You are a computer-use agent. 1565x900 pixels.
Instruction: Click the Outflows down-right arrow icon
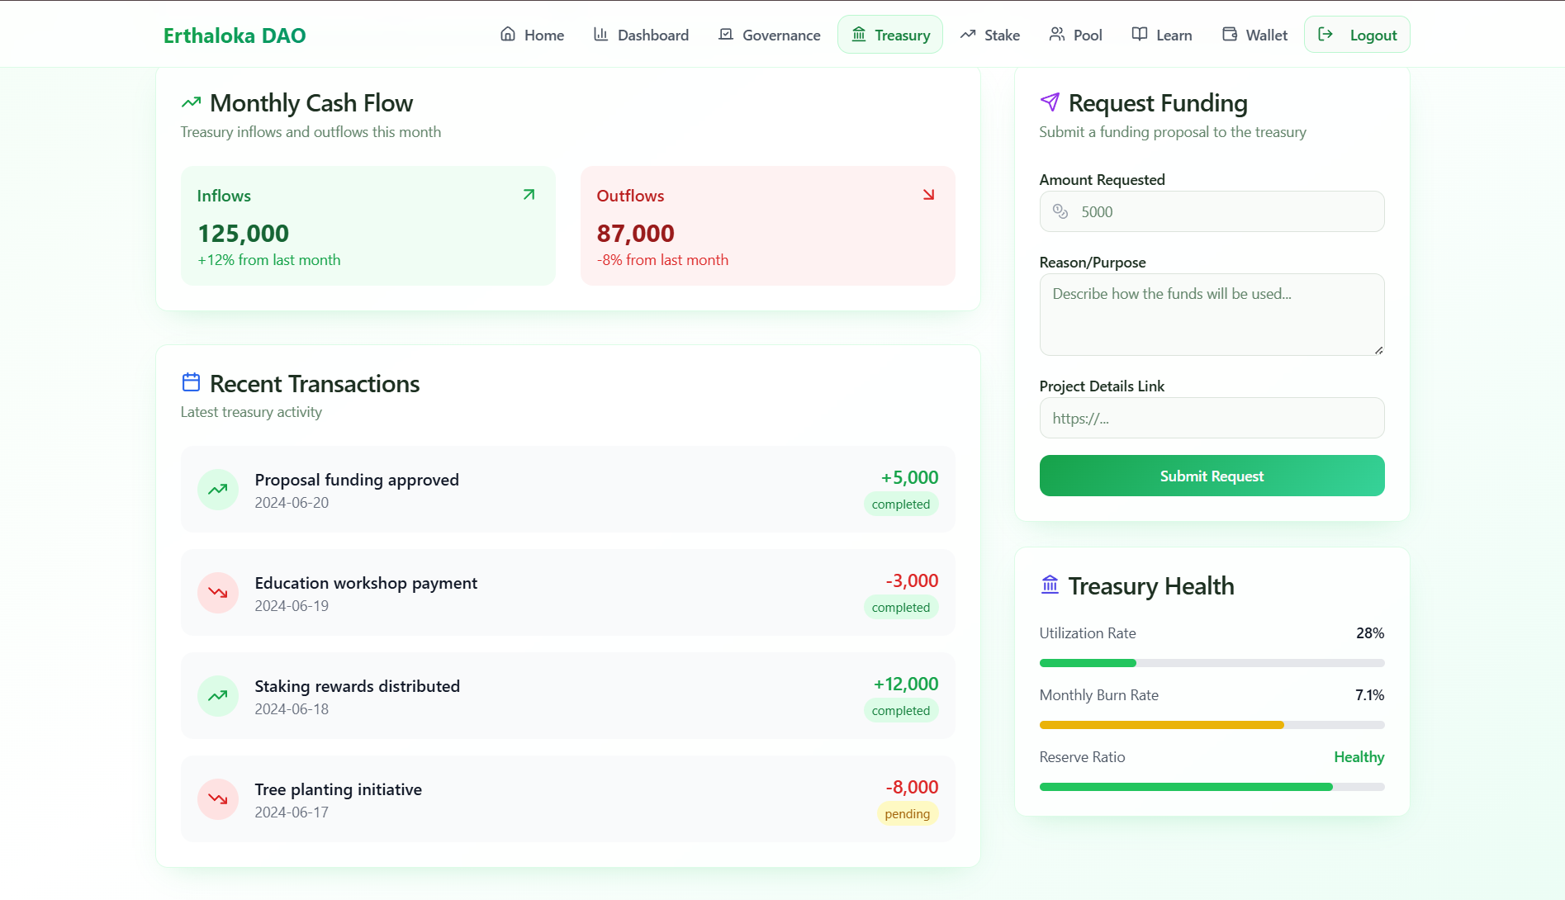click(x=929, y=195)
